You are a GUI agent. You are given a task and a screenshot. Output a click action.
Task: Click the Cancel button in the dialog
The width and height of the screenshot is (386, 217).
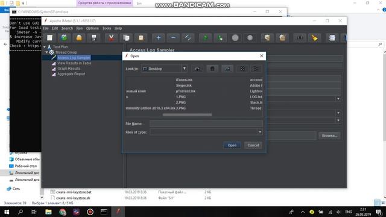253,145
